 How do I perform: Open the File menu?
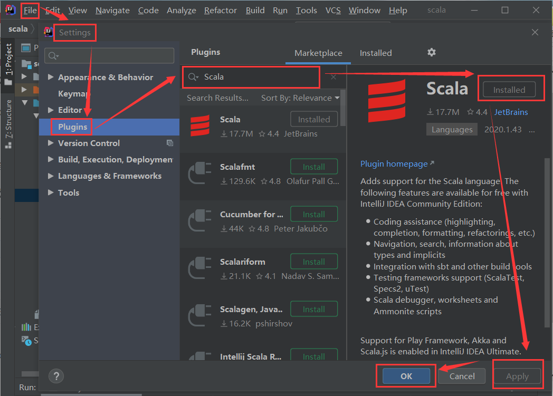pos(30,10)
